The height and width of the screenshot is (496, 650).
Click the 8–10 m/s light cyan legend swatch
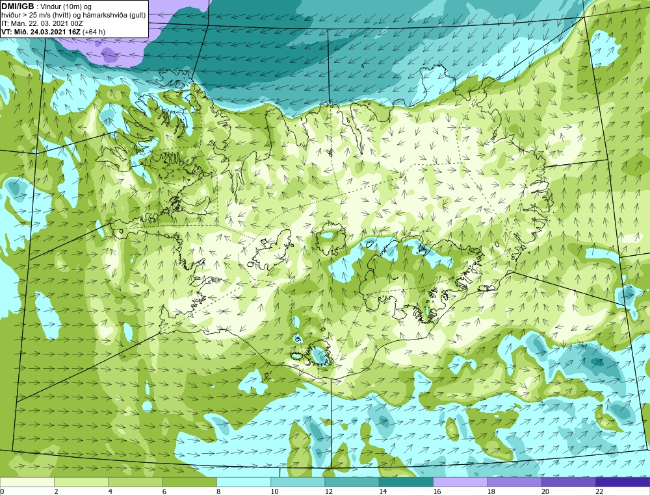(x=244, y=482)
